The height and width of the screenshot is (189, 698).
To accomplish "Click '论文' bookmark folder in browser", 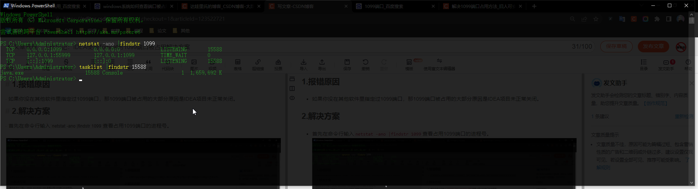I will [x=158, y=31].
